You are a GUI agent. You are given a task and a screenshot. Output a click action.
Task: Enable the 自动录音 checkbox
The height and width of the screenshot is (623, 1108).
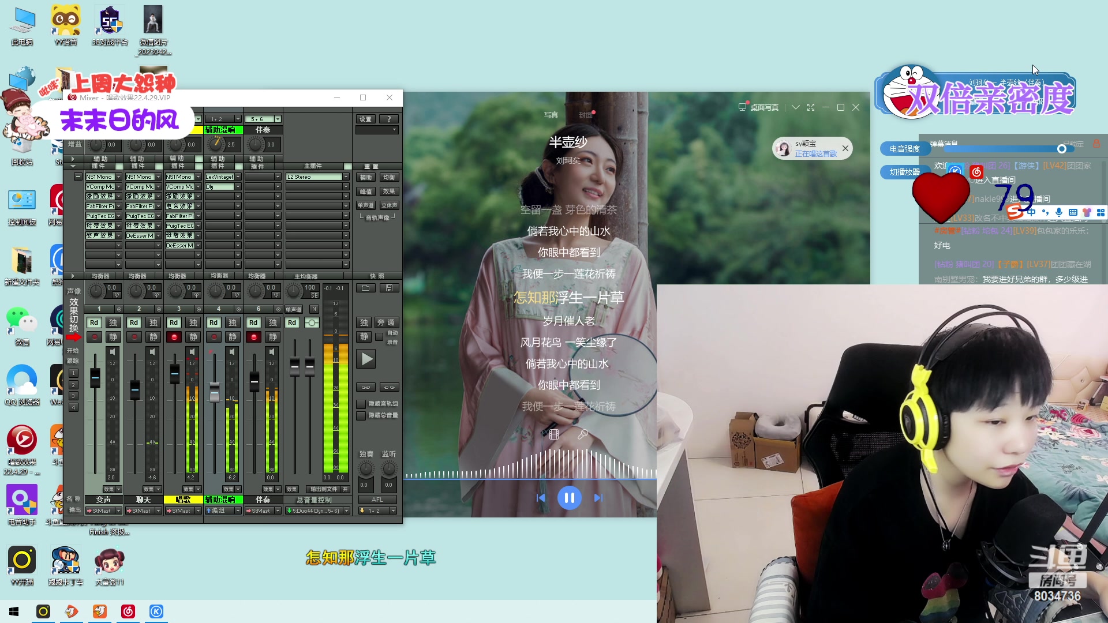[x=379, y=337]
